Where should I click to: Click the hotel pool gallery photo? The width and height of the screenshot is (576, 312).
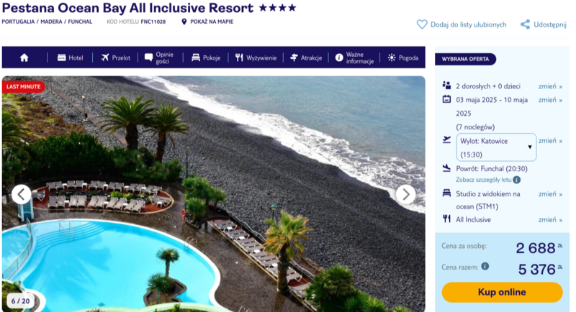(213, 194)
